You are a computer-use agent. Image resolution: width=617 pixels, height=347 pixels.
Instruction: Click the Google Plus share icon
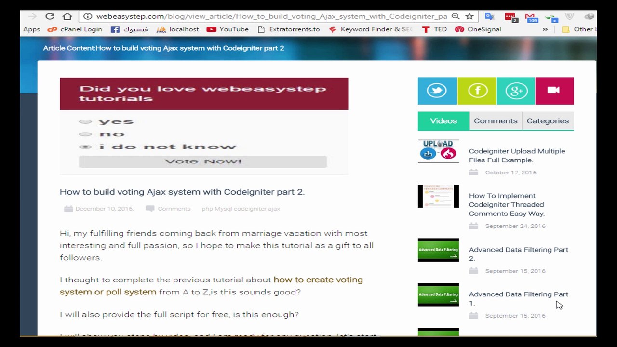point(516,91)
